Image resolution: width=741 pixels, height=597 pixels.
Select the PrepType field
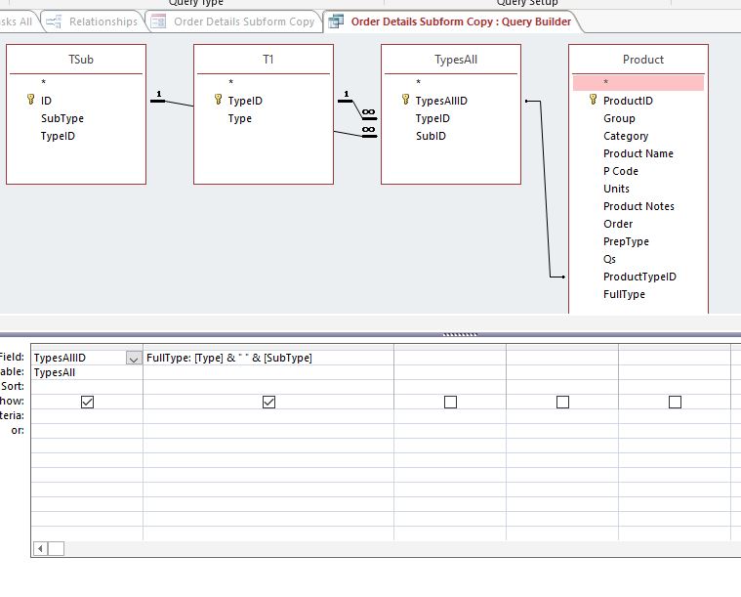pos(626,241)
